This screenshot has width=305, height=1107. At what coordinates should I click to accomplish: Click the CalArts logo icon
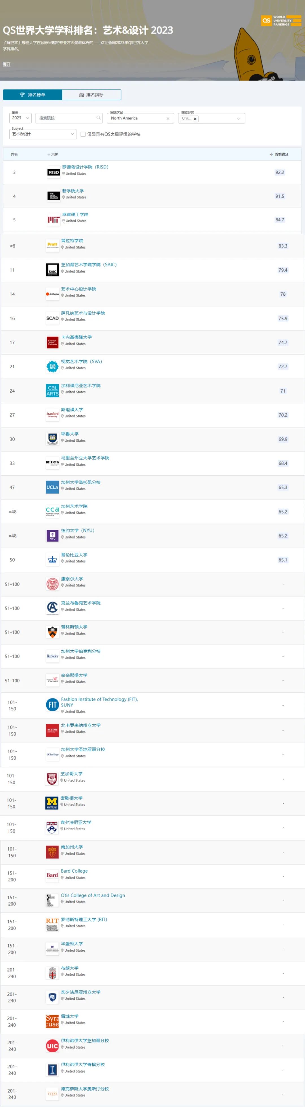coord(53,391)
